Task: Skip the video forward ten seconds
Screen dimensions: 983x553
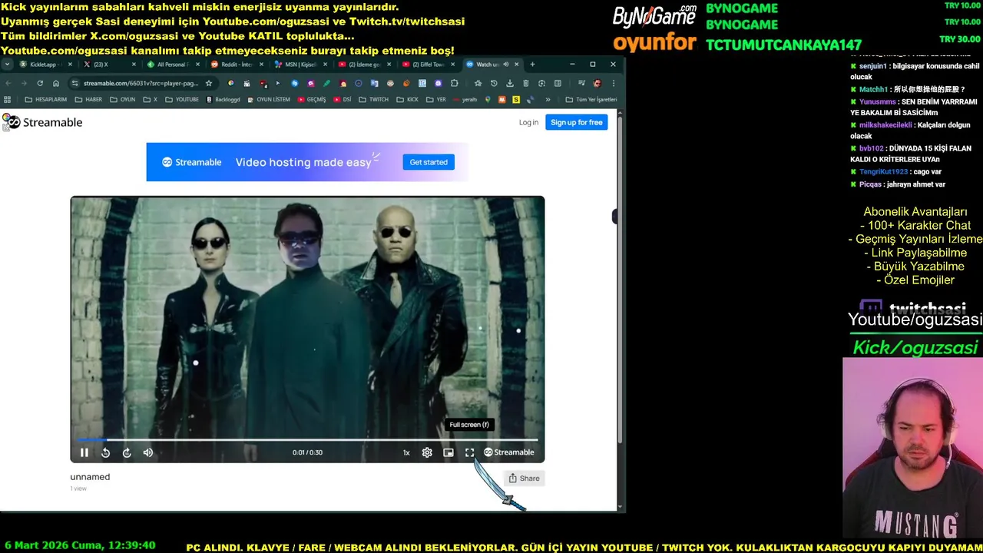Action: 127,452
